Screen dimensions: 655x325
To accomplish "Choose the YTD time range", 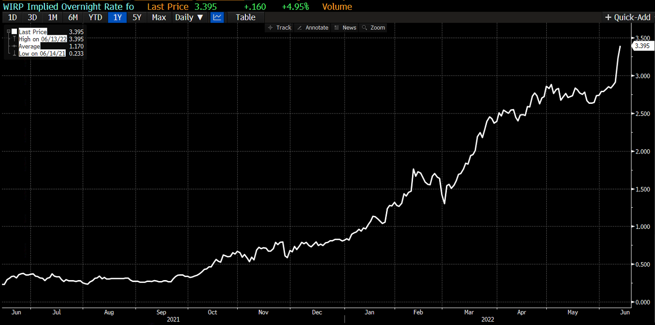I will coord(95,17).
